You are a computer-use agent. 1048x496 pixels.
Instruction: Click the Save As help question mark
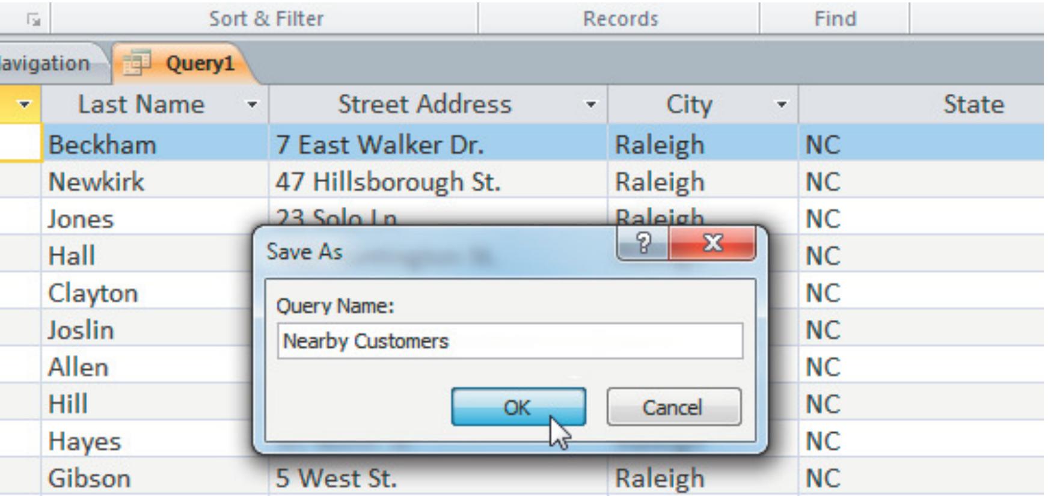click(x=643, y=243)
